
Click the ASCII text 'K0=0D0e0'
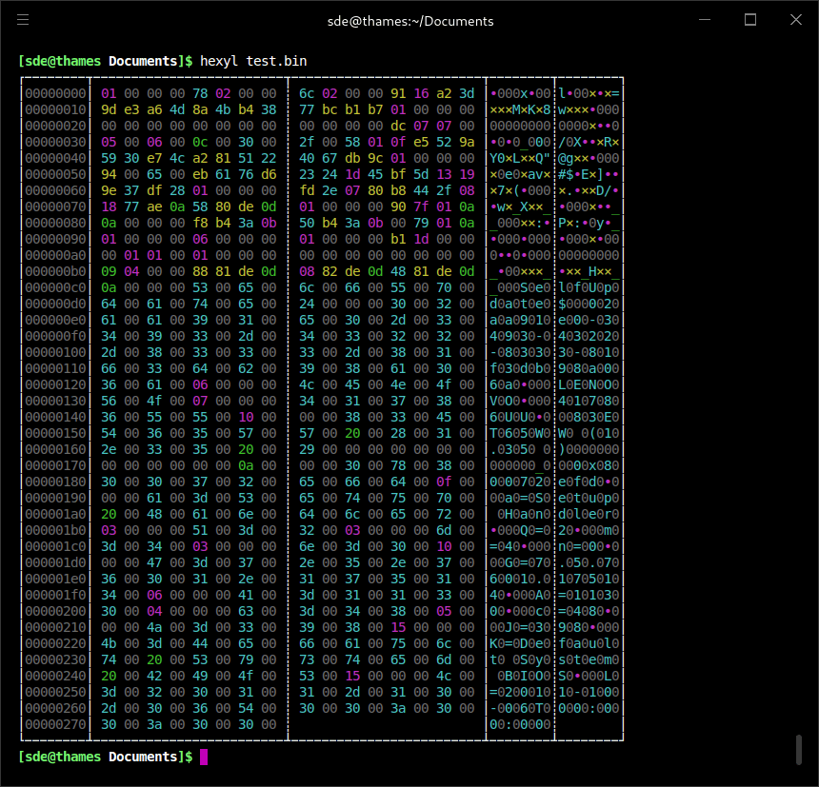pyautogui.click(x=520, y=643)
